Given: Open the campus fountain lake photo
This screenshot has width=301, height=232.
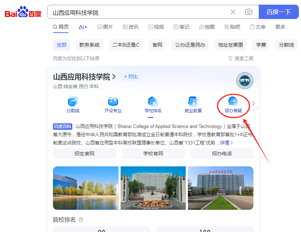Looking at the screenshot, I should tap(86, 188).
